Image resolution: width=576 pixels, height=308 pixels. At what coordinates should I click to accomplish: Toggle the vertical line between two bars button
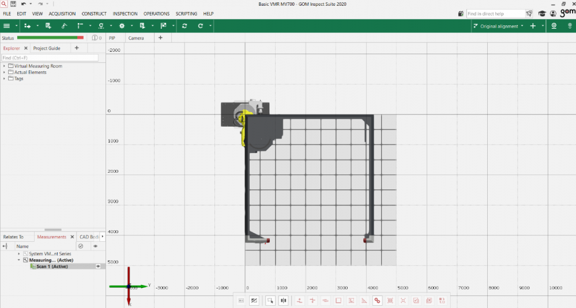point(283,301)
